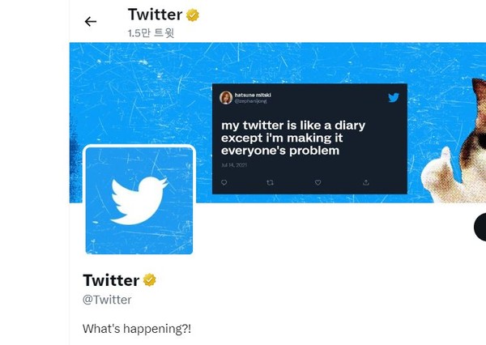The width and height of the screenshot is (486, 345).
Task: Click the Twitter bird logo in tweet card
Action: (x=393, y=98)
